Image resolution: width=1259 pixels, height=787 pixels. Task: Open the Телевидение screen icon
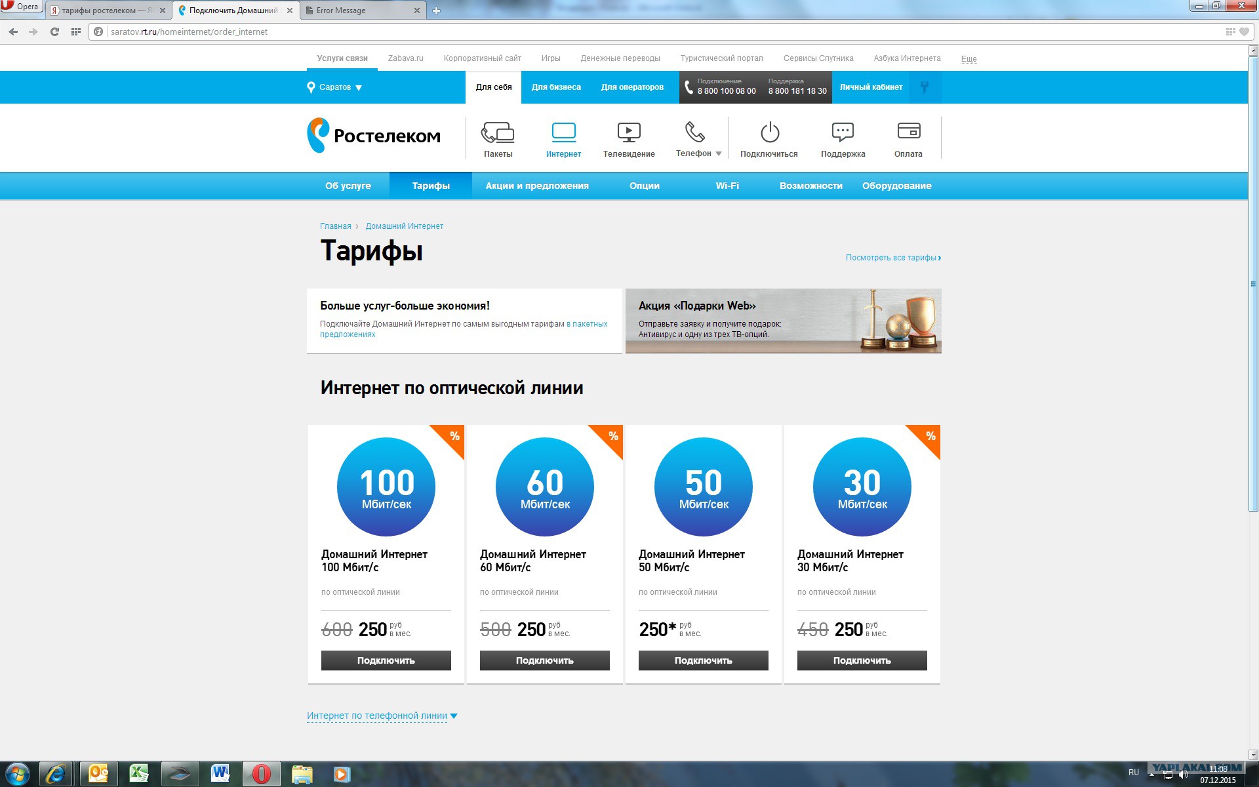point(629,132)
